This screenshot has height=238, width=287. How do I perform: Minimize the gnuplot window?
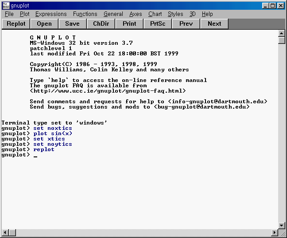[x=265, y=6]
